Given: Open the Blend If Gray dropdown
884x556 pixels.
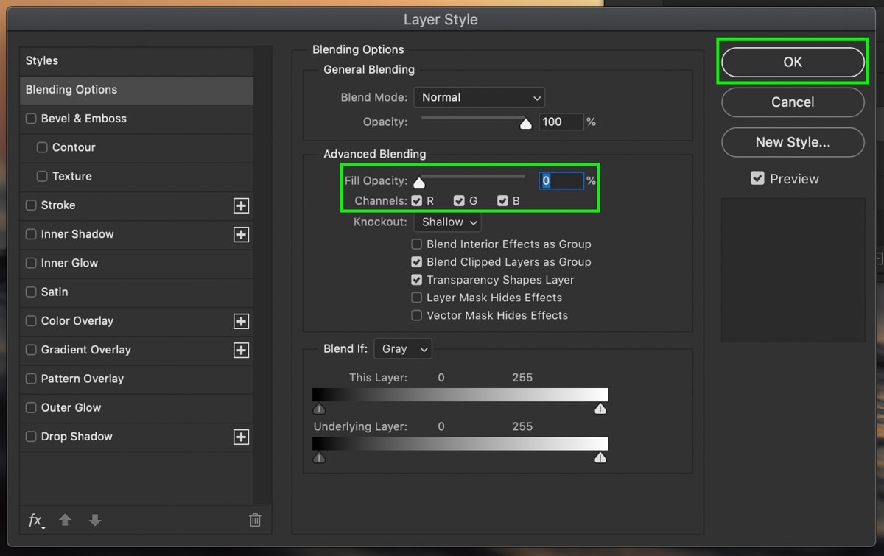Looking at the screenshot, I should pyautogui.click(x=403, y=348).
